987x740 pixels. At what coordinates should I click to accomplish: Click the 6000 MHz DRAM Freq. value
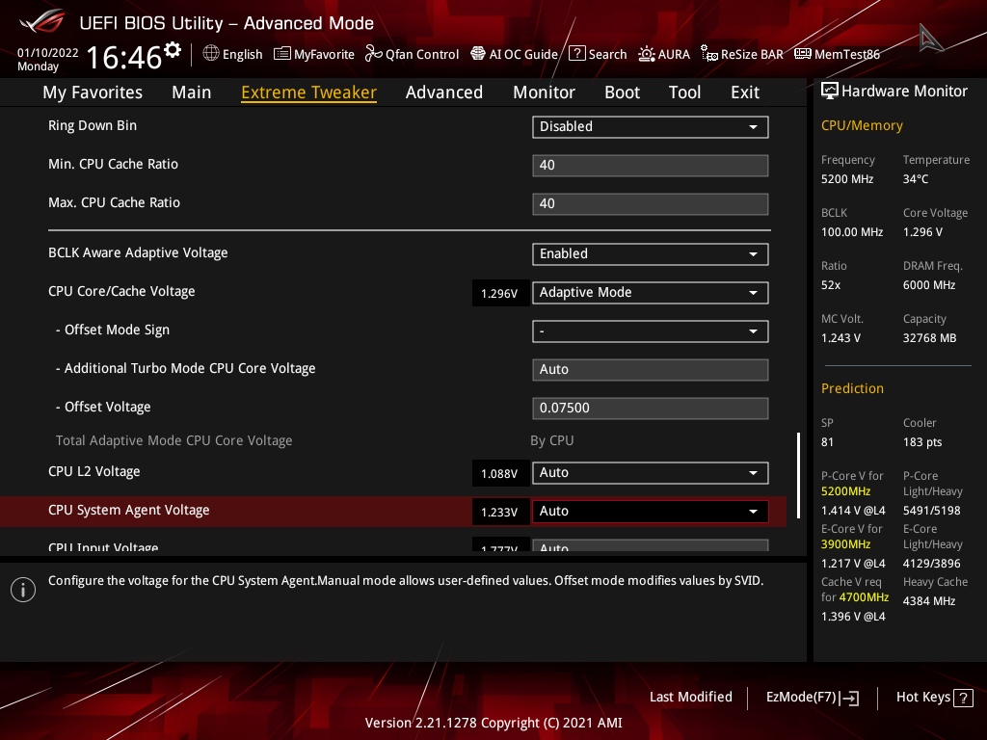(929, 285)
